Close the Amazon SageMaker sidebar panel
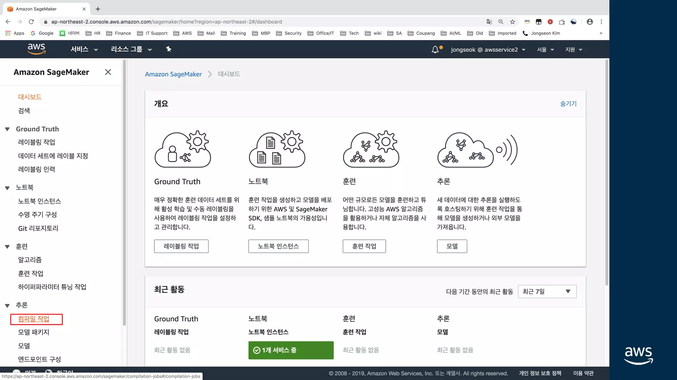This screenshot has width=677, height=380. click(108, 72)
